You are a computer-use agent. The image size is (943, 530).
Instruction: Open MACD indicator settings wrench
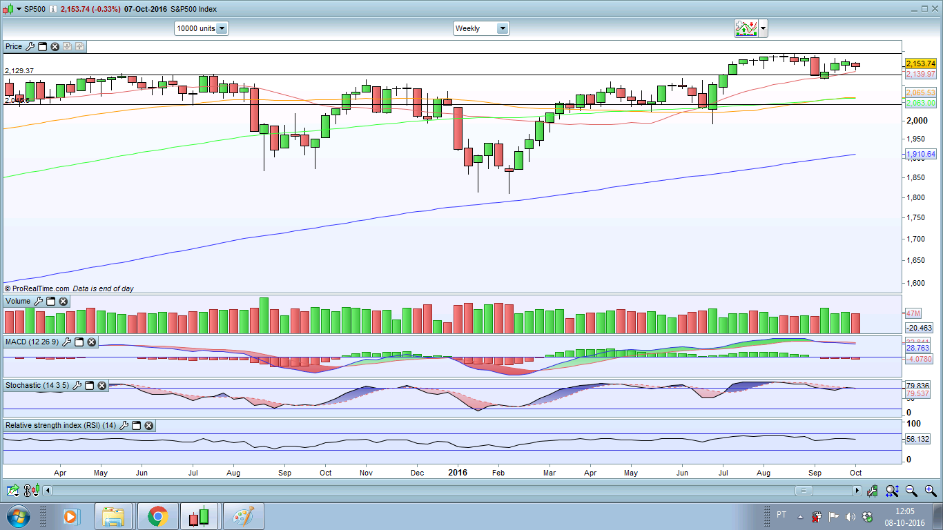click(x=66, y=342)
